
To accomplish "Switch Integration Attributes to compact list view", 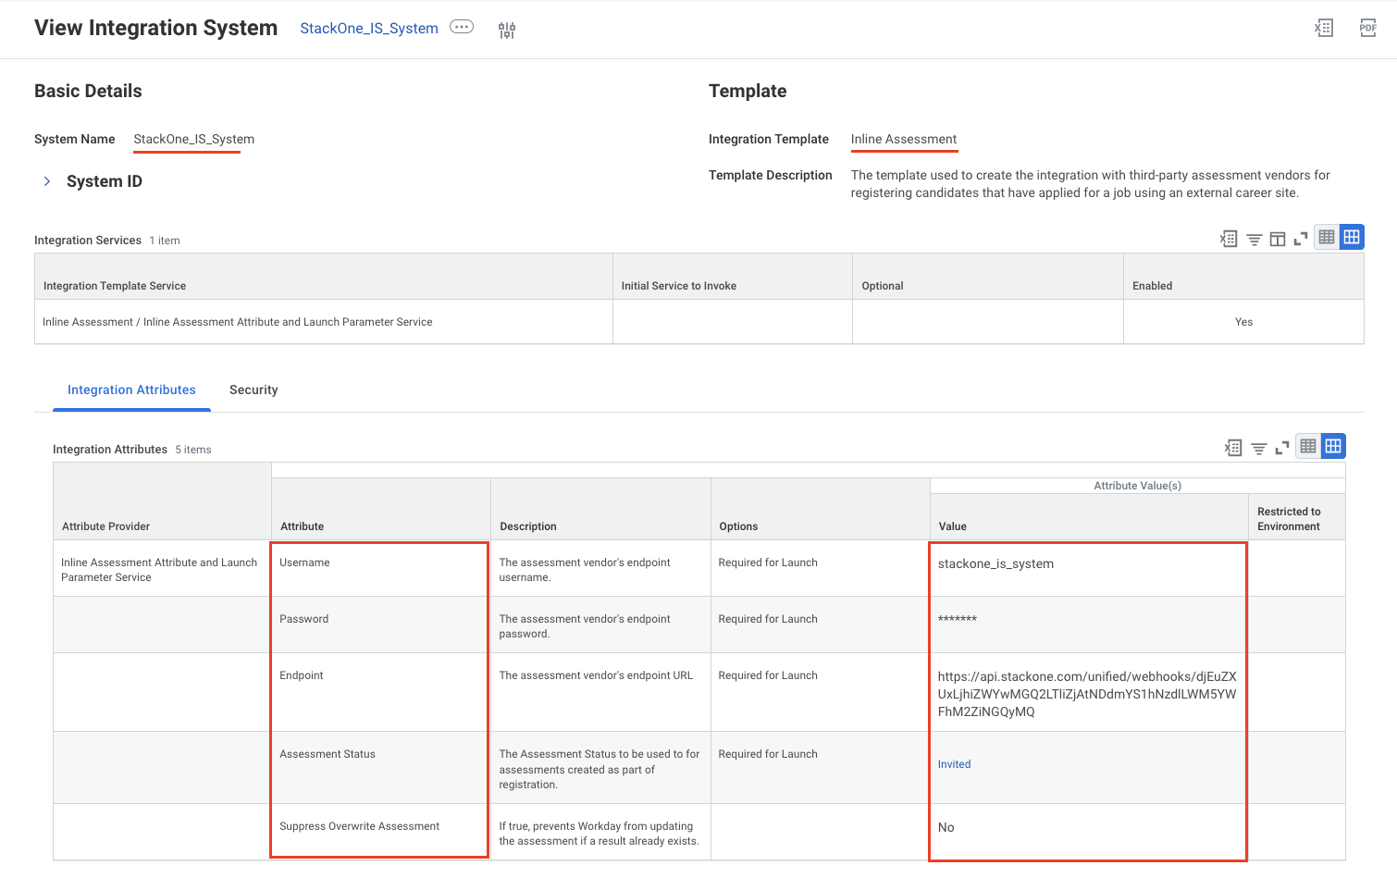I will pyautogui.click(x=1308, y=446).
